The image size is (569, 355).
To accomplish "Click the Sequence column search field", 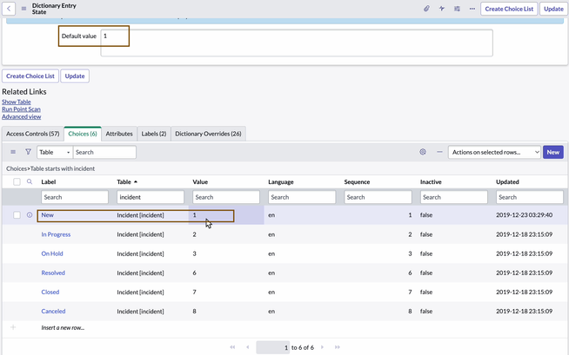I will (x=378, y=197).
